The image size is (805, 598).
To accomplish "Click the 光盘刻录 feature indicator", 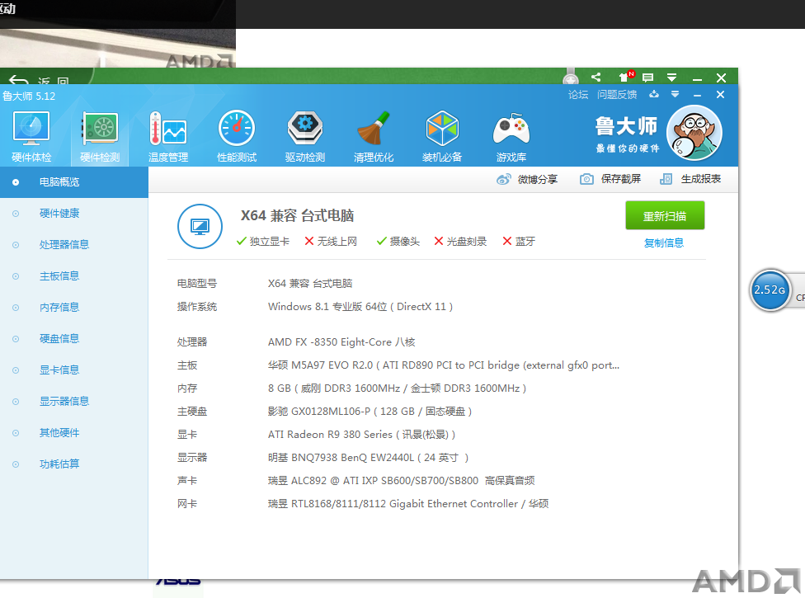I will coord(460,241).
